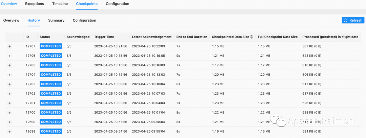Open the Summary sub-tab
Screen dimensions: 366x138
pos(56,20)
